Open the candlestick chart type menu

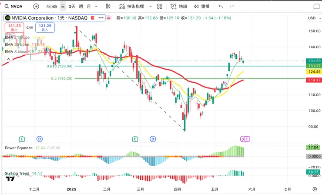tap(108, 7)
